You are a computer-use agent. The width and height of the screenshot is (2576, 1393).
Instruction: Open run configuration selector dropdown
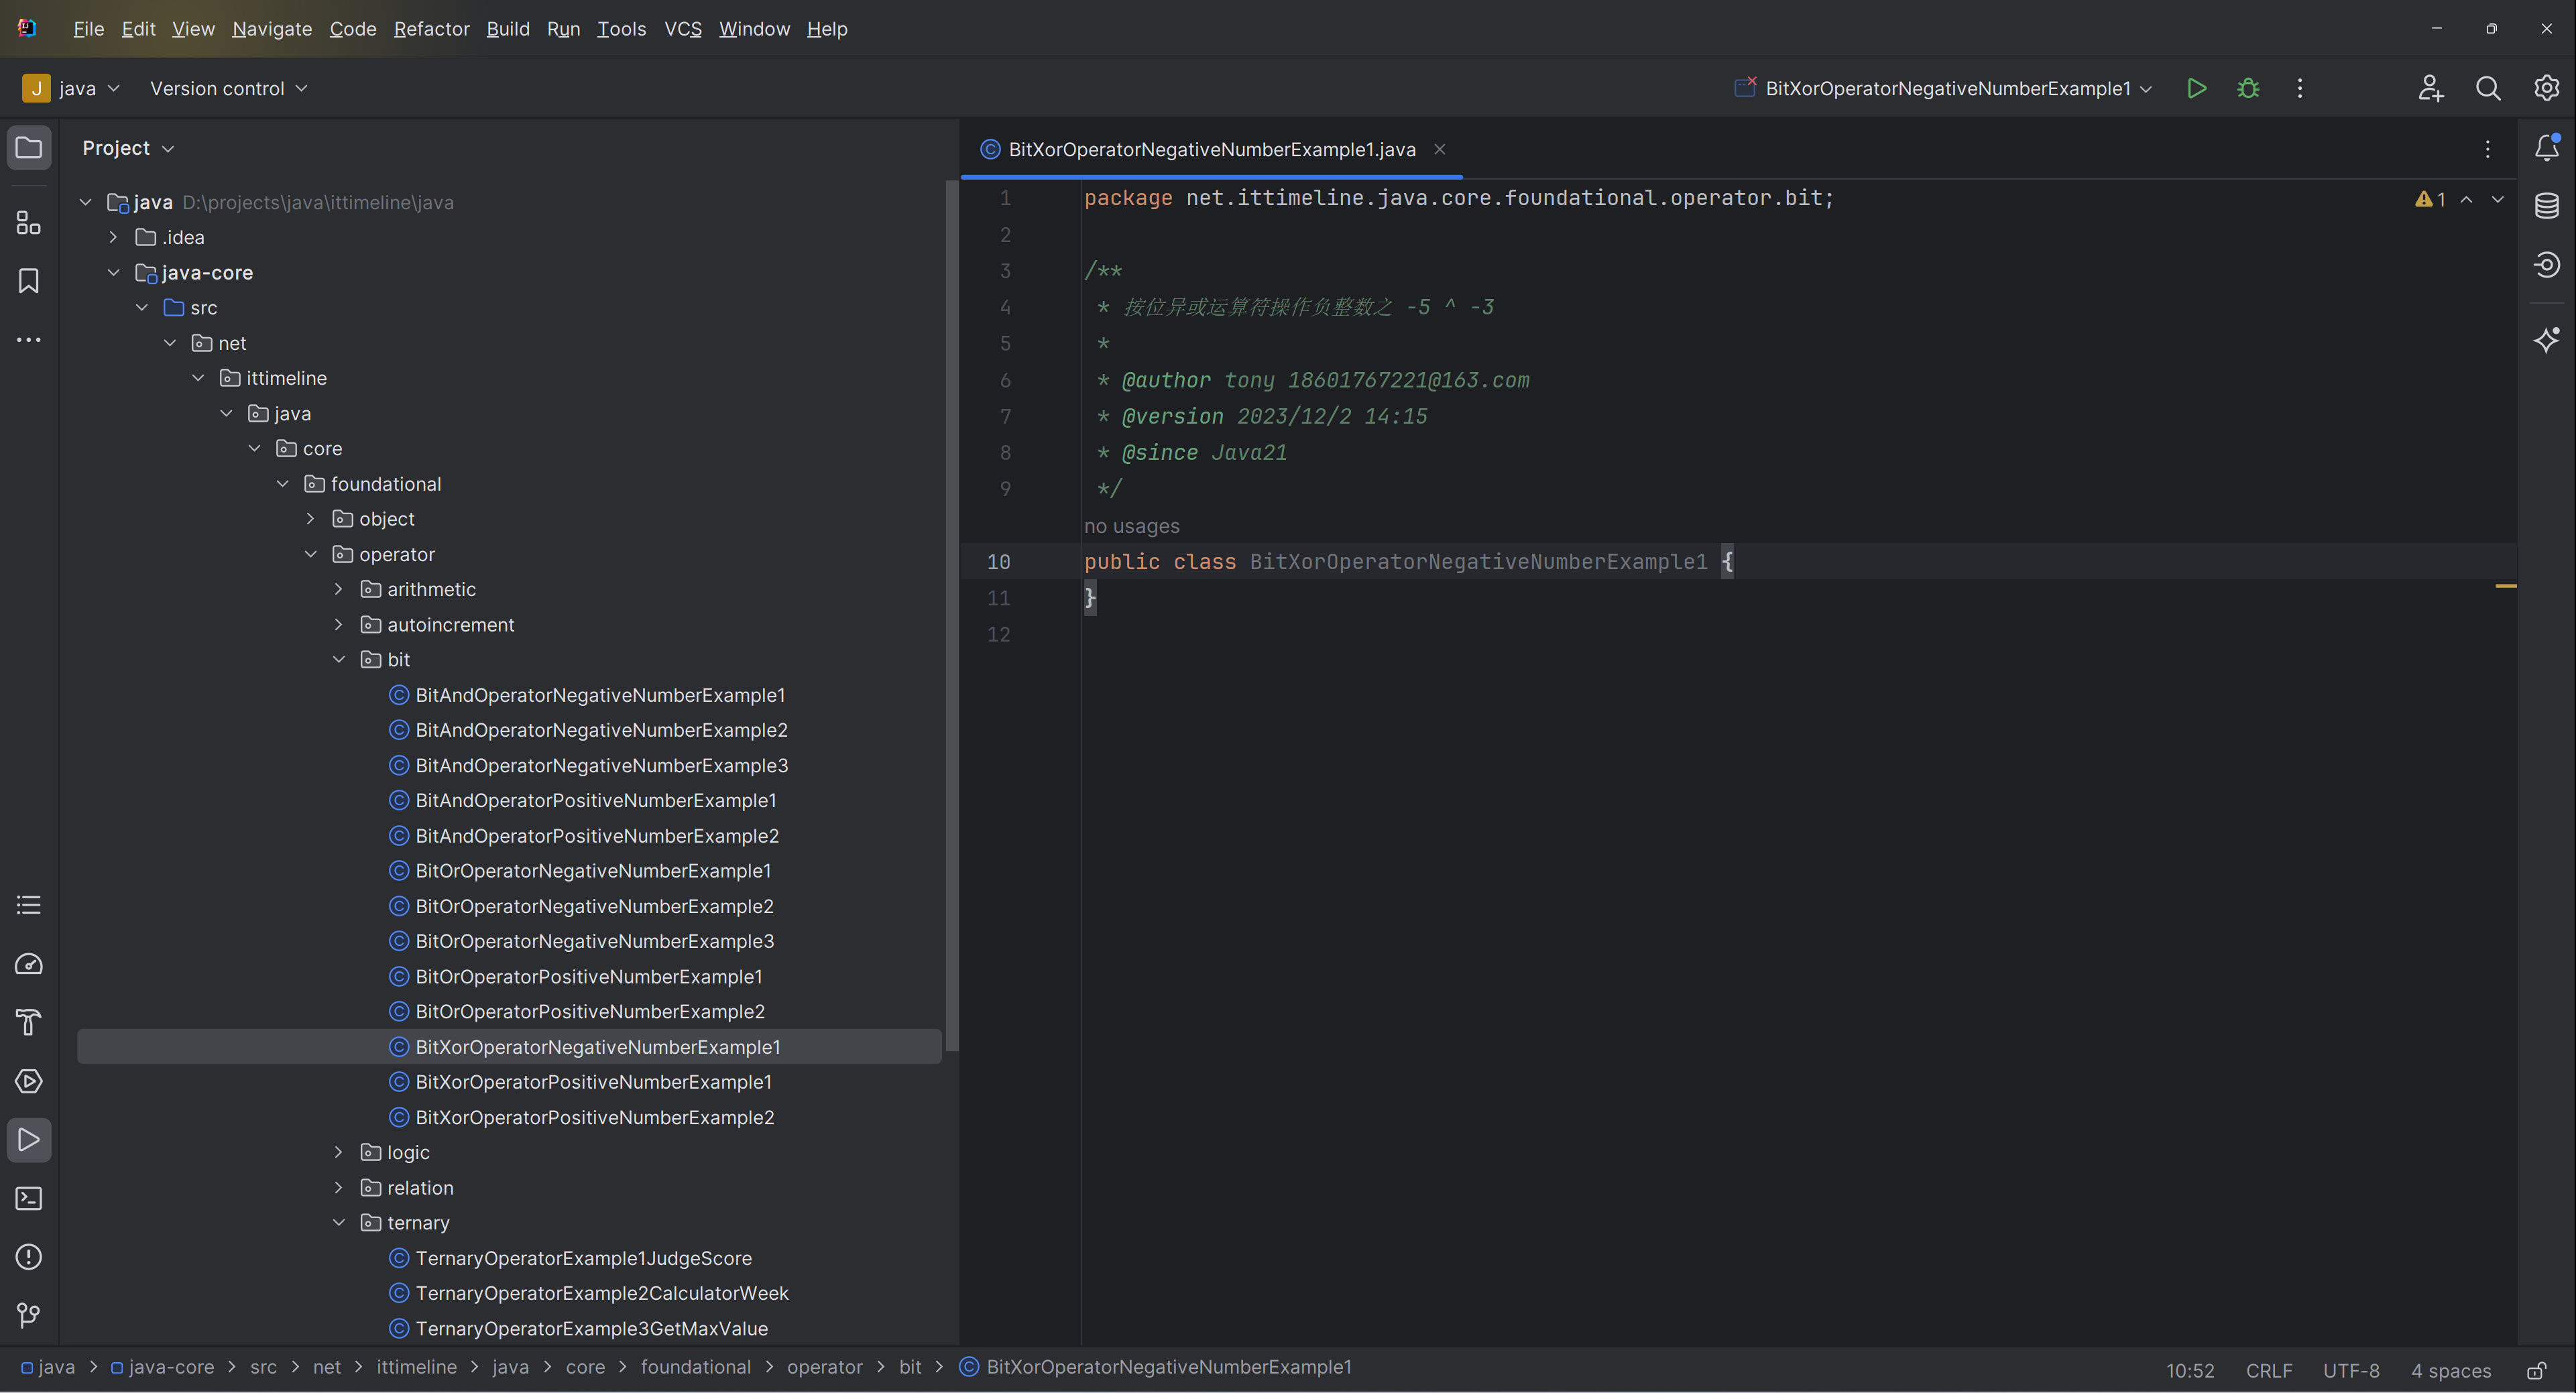pos(1944,88)
